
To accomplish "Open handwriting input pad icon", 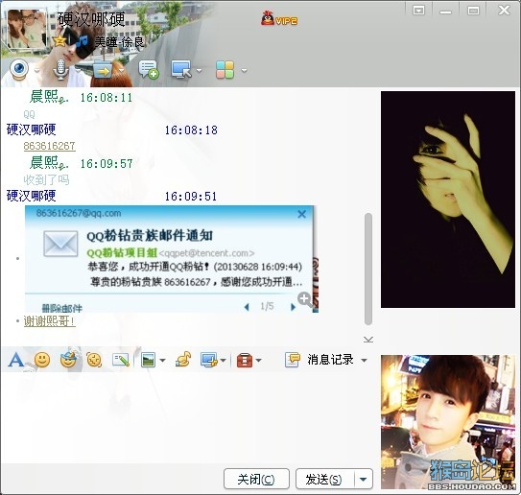I will pyautogui.click(x=121, y=360).
